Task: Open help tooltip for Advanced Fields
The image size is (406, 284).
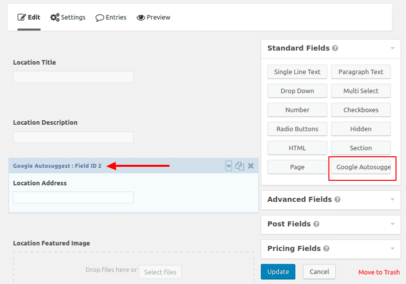Action: [x=337, y=199]
